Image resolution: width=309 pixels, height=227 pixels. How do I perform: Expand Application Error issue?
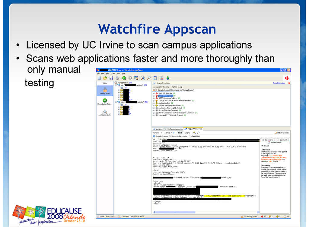click(154, 103)
